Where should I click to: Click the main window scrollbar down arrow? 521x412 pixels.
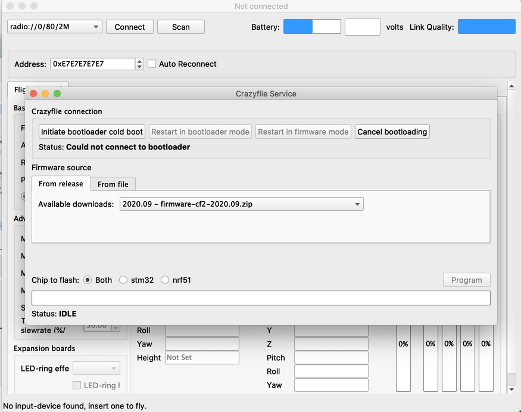(511, 389)
